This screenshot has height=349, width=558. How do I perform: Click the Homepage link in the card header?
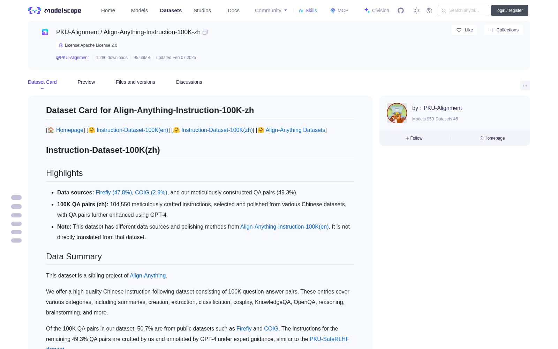click(70, 130)
